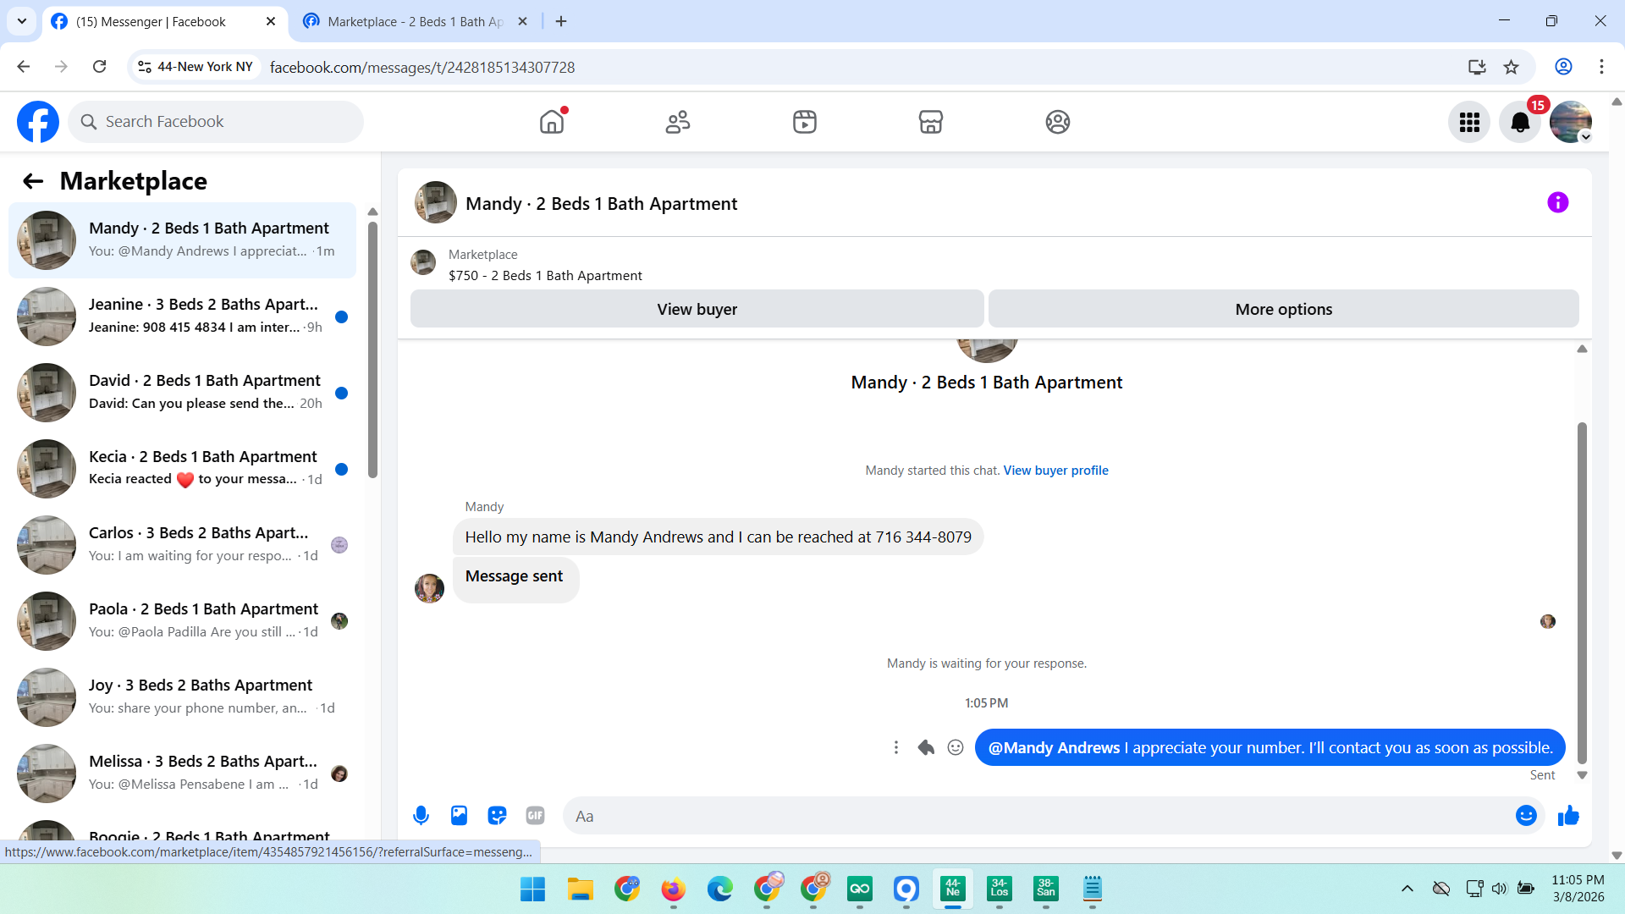
Task: Click the View buyer button
Action: click(697, 310)
